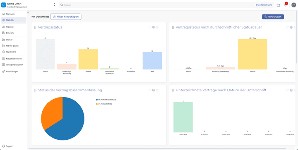Open Papierkorb in the sidebar
The width and height of the screenshot is (298, 150).
(14, 52)
